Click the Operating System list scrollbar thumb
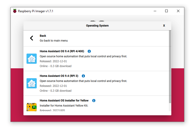 pos(170,67)
